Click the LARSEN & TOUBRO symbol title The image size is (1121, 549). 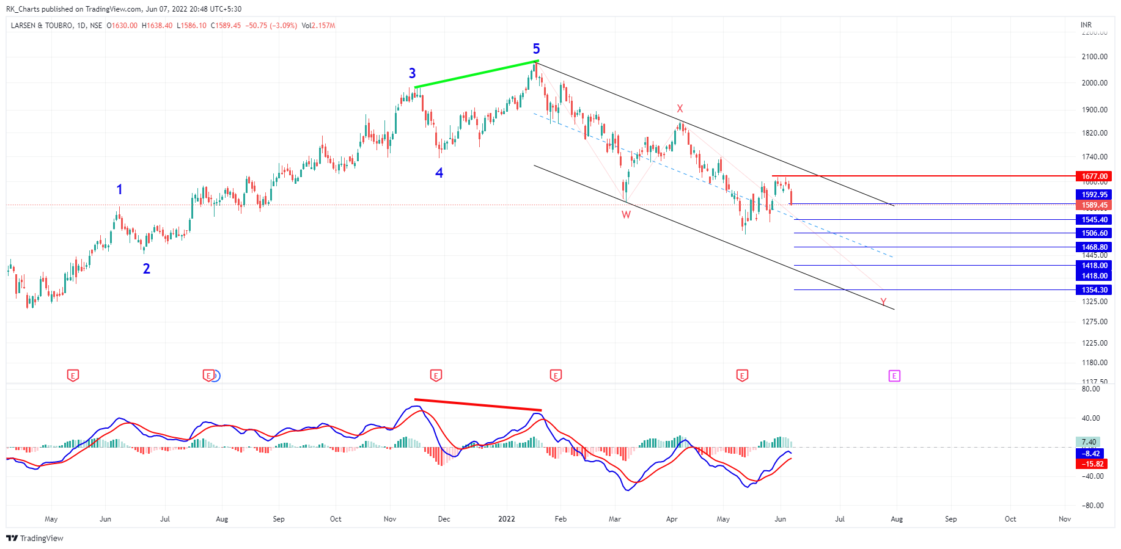[42, 26]
